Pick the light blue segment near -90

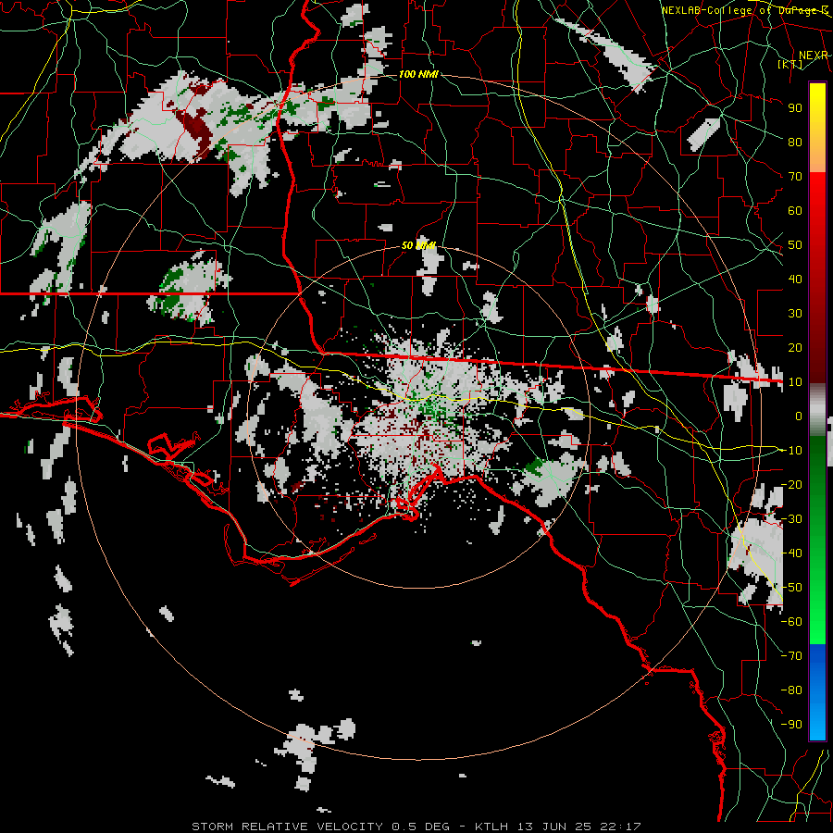(817, 720)
